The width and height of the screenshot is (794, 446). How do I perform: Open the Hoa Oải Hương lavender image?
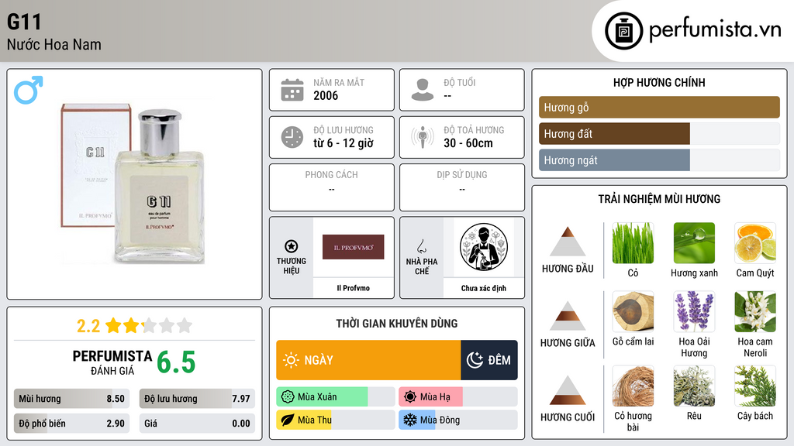click(694, 311)
